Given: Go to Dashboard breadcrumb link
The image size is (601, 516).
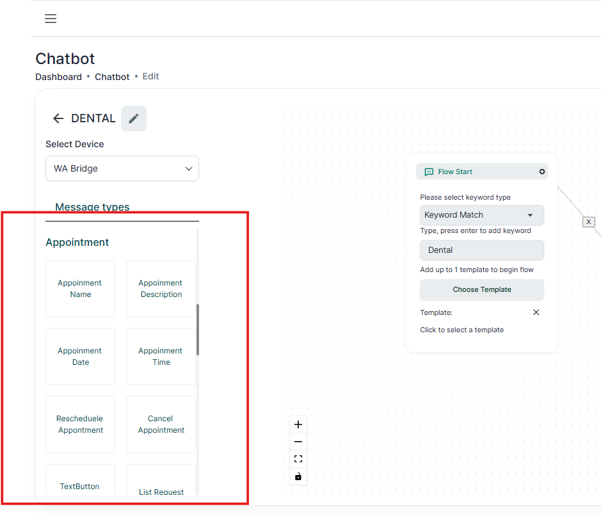Looking at the screenshot, I should click(58, 77).
